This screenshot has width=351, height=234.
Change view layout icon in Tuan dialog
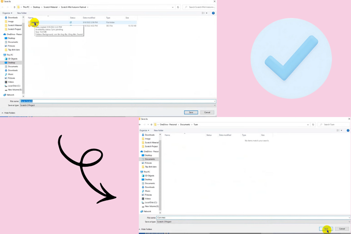point(338,130)
